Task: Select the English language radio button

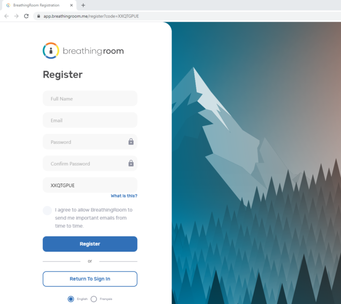Action: coord(71,299)
